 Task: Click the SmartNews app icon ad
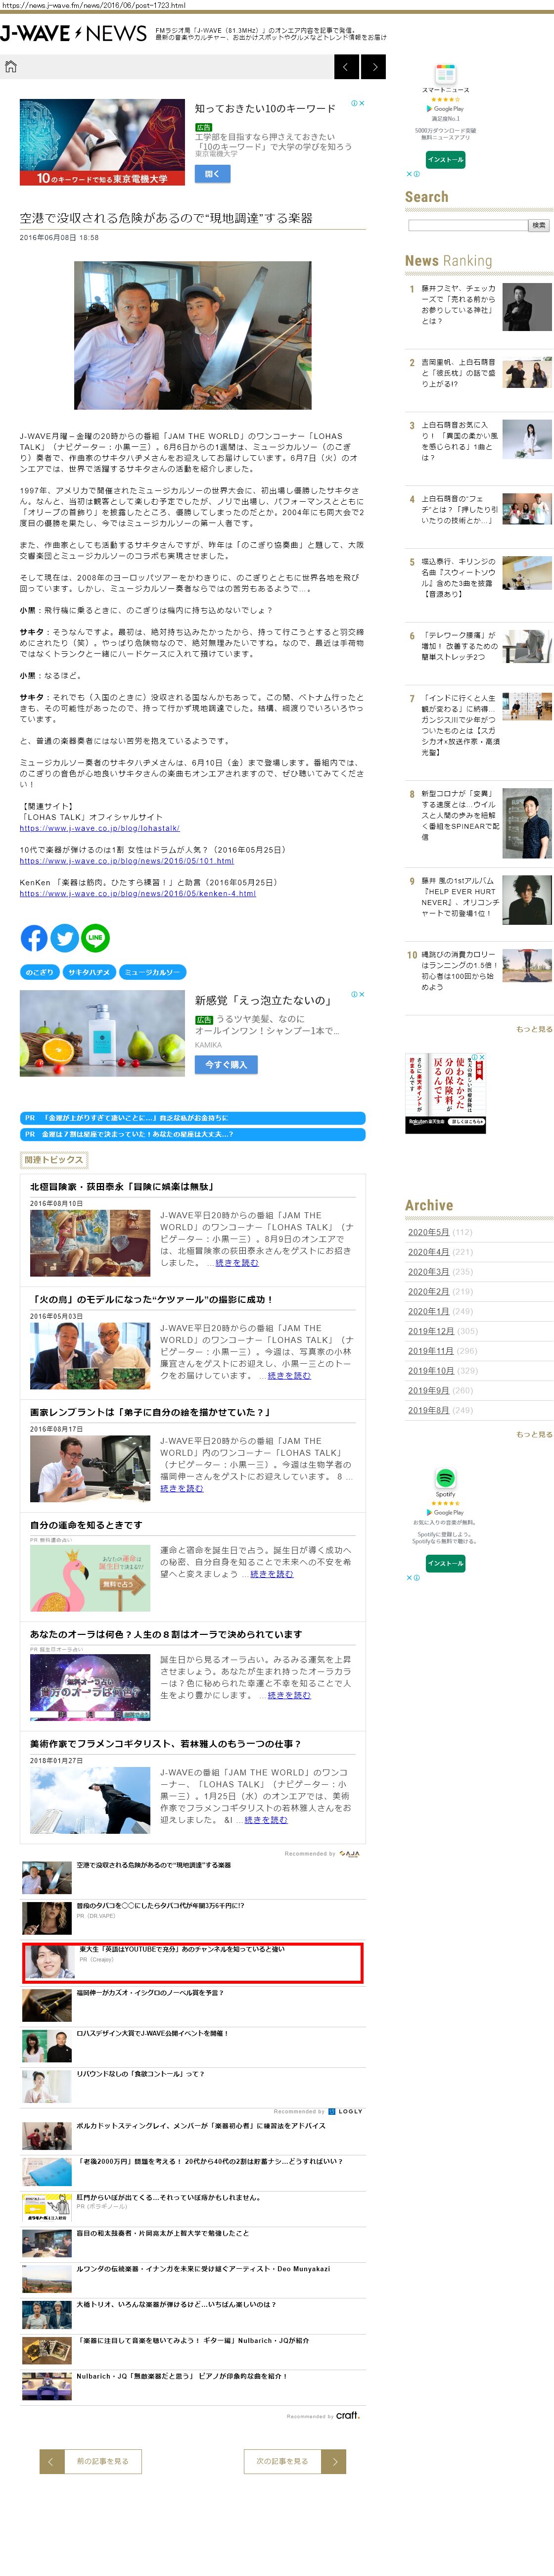point(445,74)
